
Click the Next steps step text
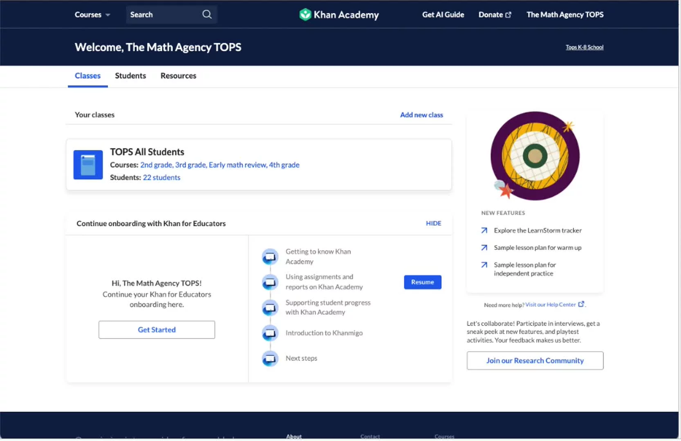[301, 358]
